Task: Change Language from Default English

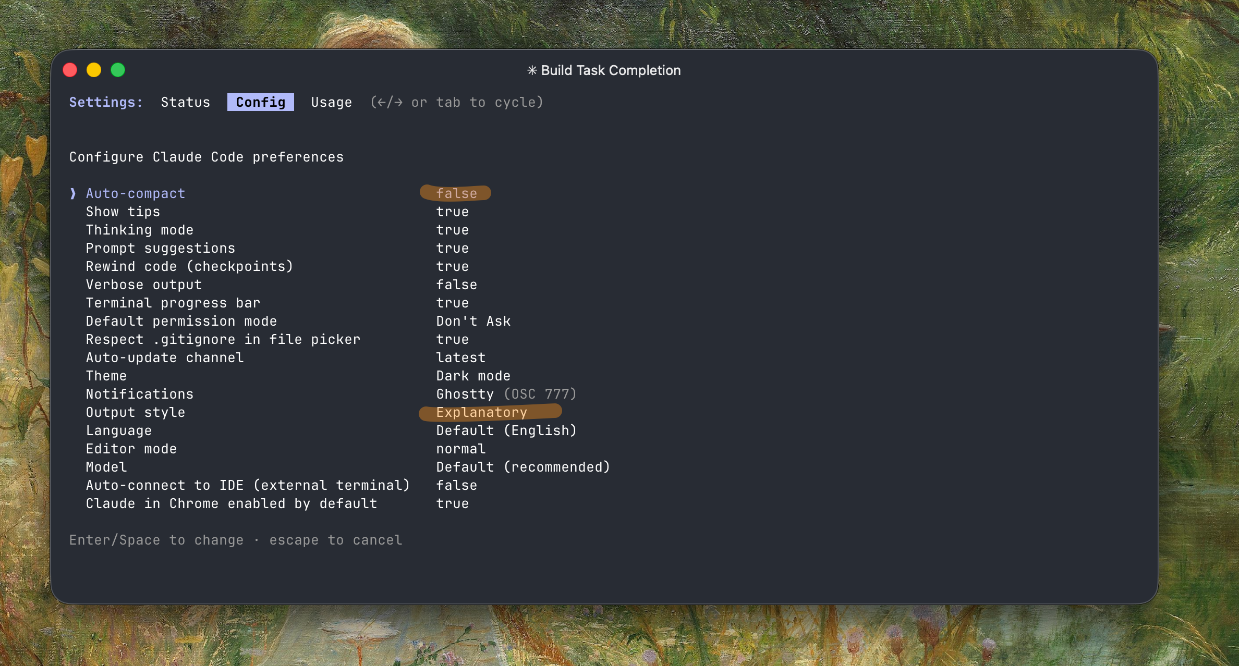Action: tap(118, 430)
